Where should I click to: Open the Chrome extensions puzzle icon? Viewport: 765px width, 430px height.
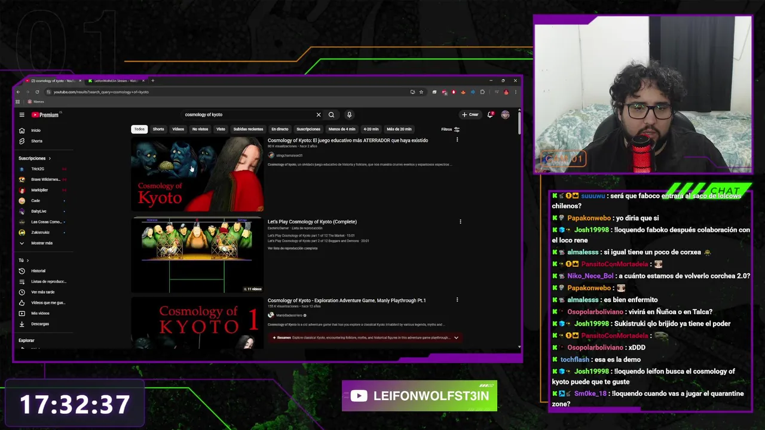[482, 92]
